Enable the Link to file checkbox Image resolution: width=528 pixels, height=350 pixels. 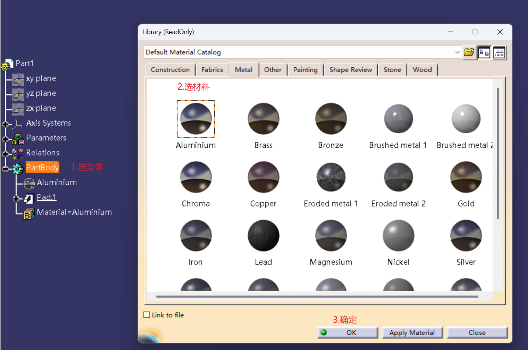(x=147, y=315)
